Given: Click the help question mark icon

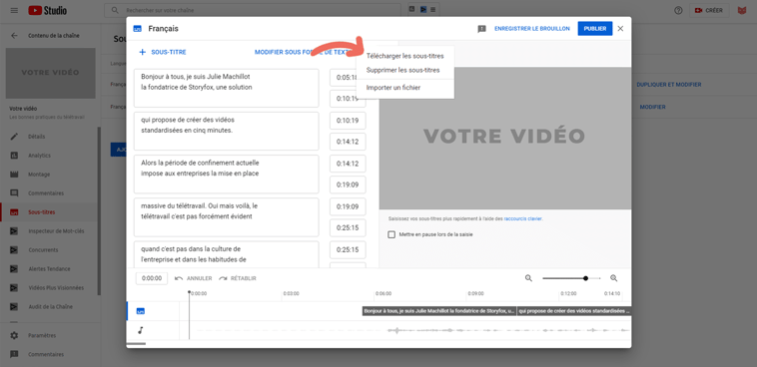Looking at the screenshot, I should [x=678, y=10].
